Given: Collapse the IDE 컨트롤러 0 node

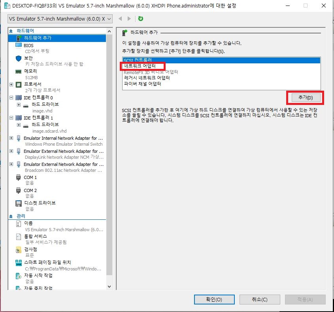Looking at the screenshot, I should coord(11,97).
